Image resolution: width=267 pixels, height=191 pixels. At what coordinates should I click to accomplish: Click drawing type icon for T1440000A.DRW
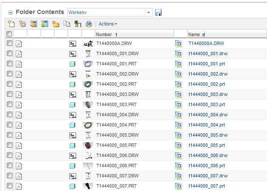pos(73,44)
